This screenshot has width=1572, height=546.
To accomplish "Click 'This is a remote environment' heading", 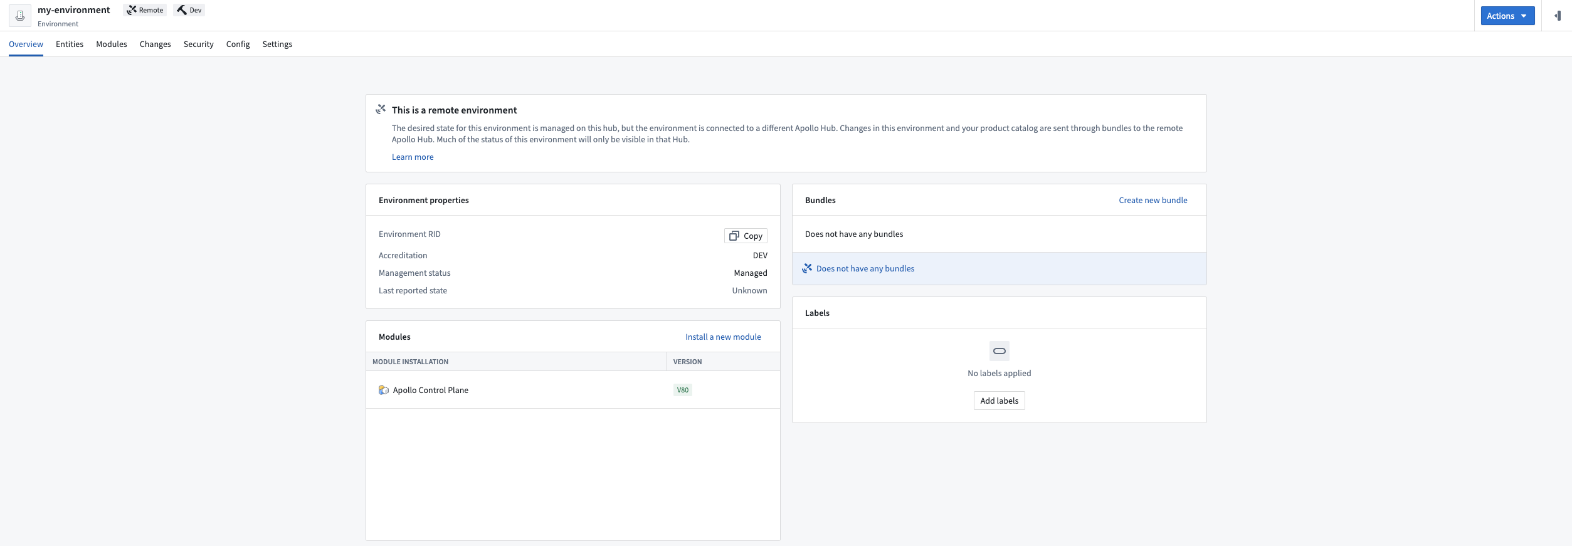I will click(455, 110).
